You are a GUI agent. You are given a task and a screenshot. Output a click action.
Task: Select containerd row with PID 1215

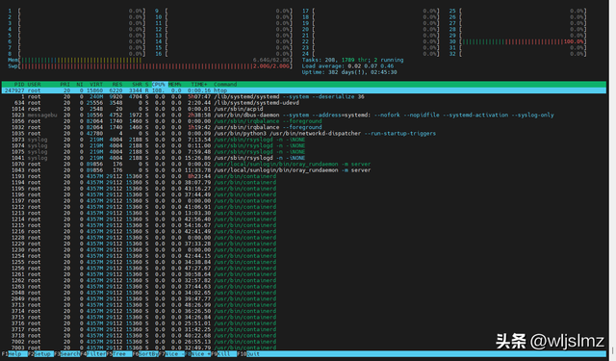(x=304, y=225)
